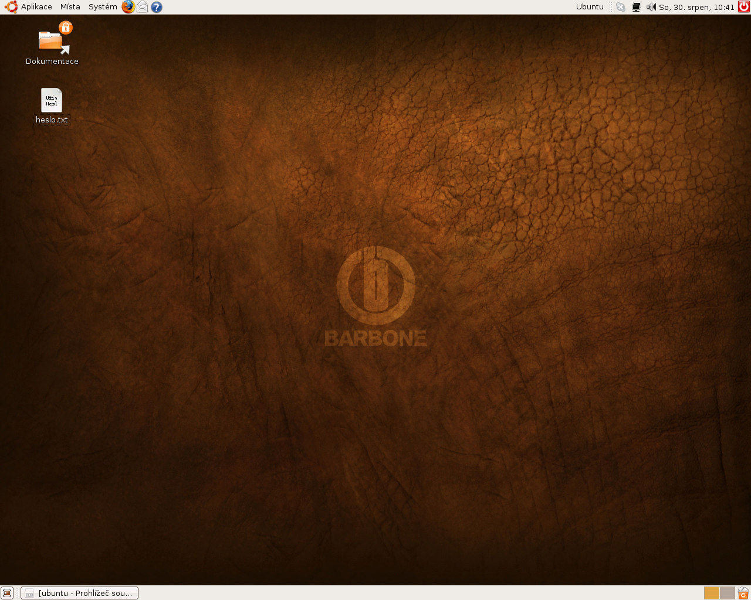Viewport: 751px width, 600px height.
Task: Launch Firefox from the top panel
Action: point(128,7)
